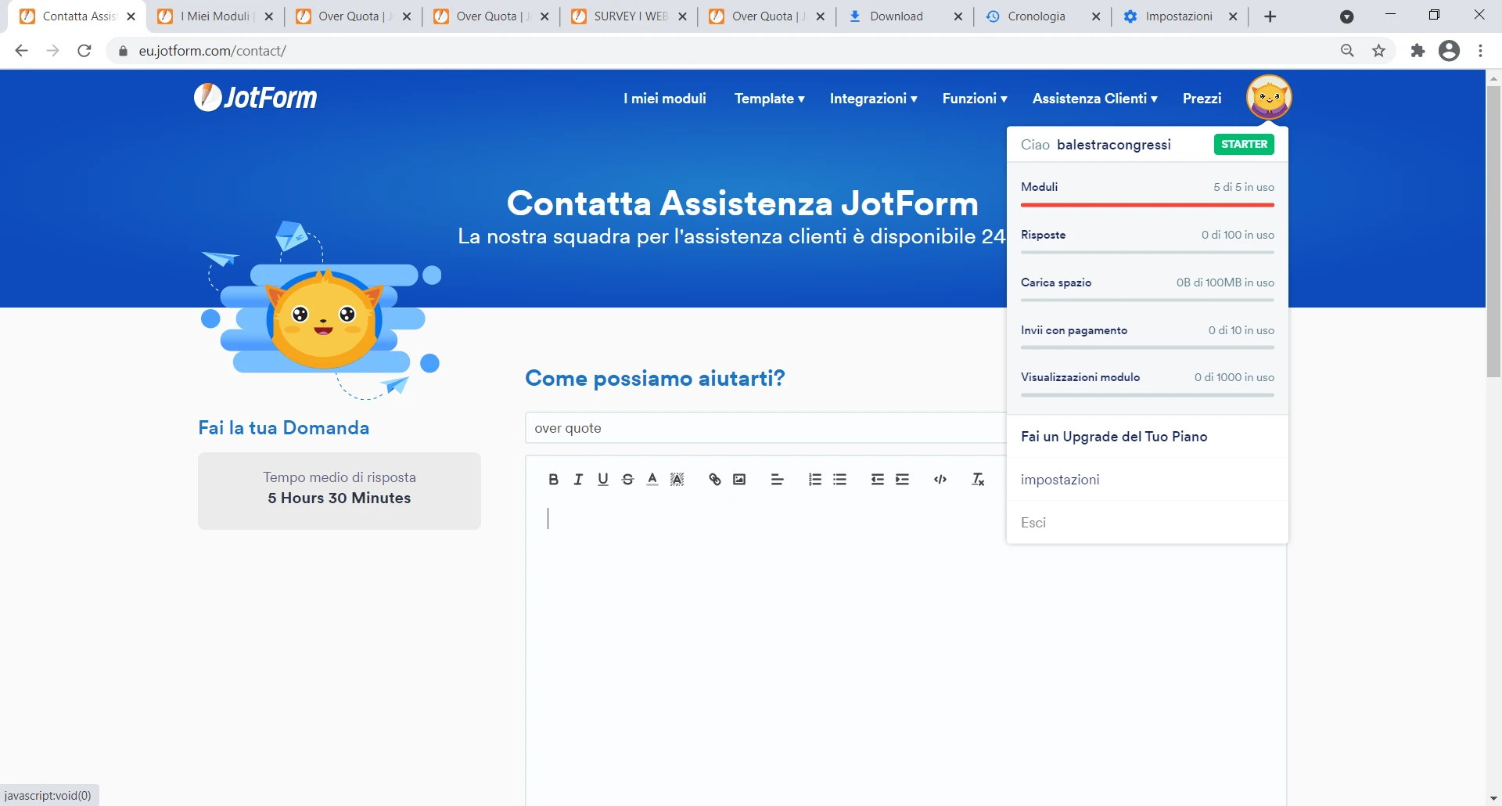This screenshot has height=806, width=1502.
Task: Select the italic formatting icon
Action: click(578, 479)
